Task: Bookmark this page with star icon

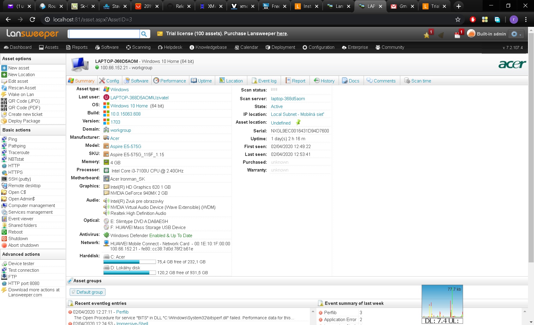Action: pos(458,20)
